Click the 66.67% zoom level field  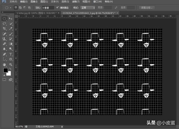[19, 126]
